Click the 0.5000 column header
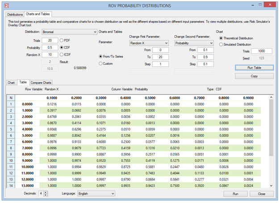Screen dimensions: 280x203 [x=150, y=98]
